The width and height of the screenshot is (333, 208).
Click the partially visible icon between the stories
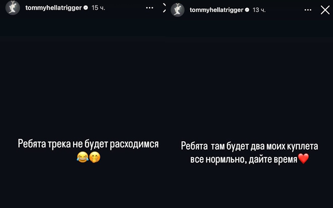pos(164,8)
